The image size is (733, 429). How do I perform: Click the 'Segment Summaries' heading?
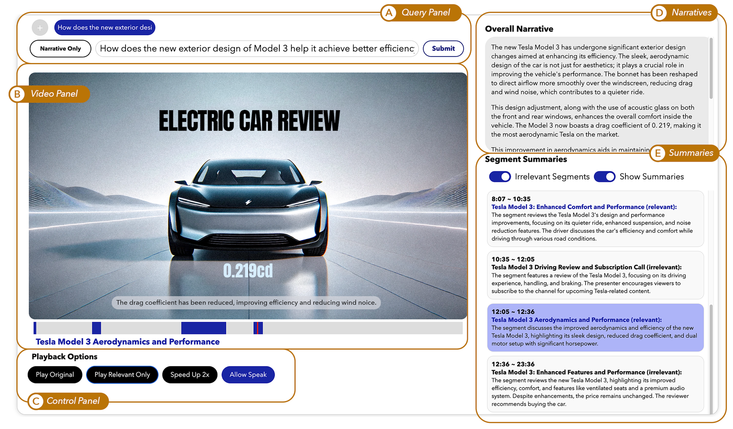click(526, 159)
